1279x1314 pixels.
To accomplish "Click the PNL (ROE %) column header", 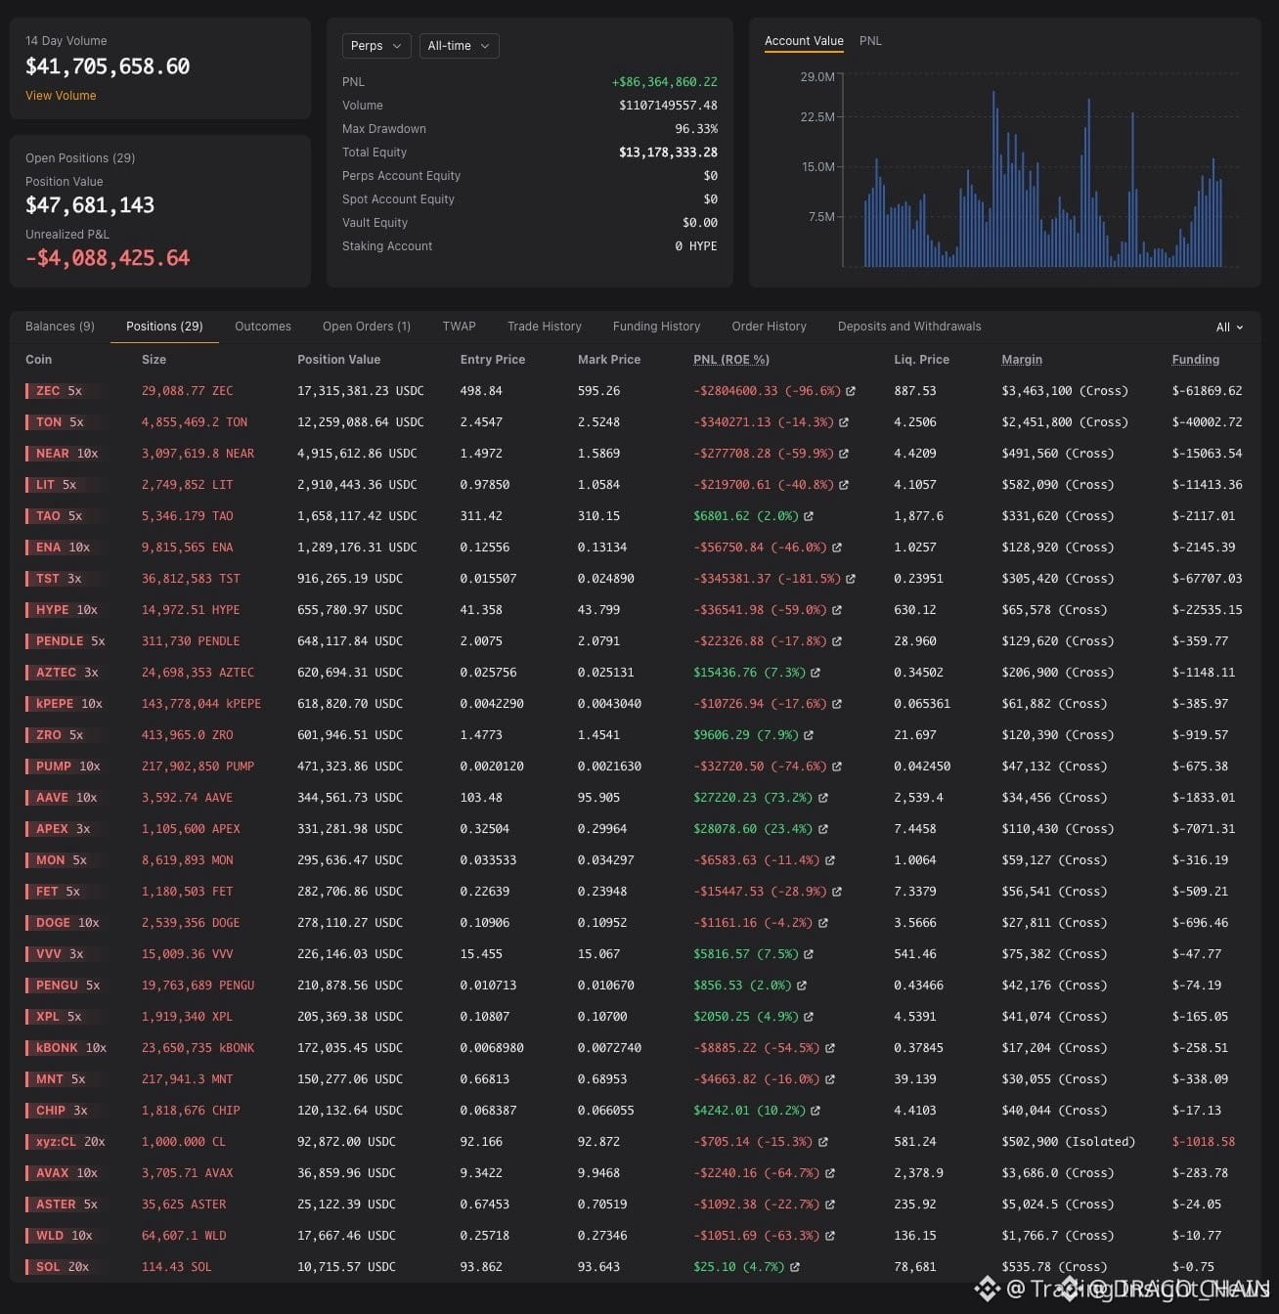I will [731, 360].
